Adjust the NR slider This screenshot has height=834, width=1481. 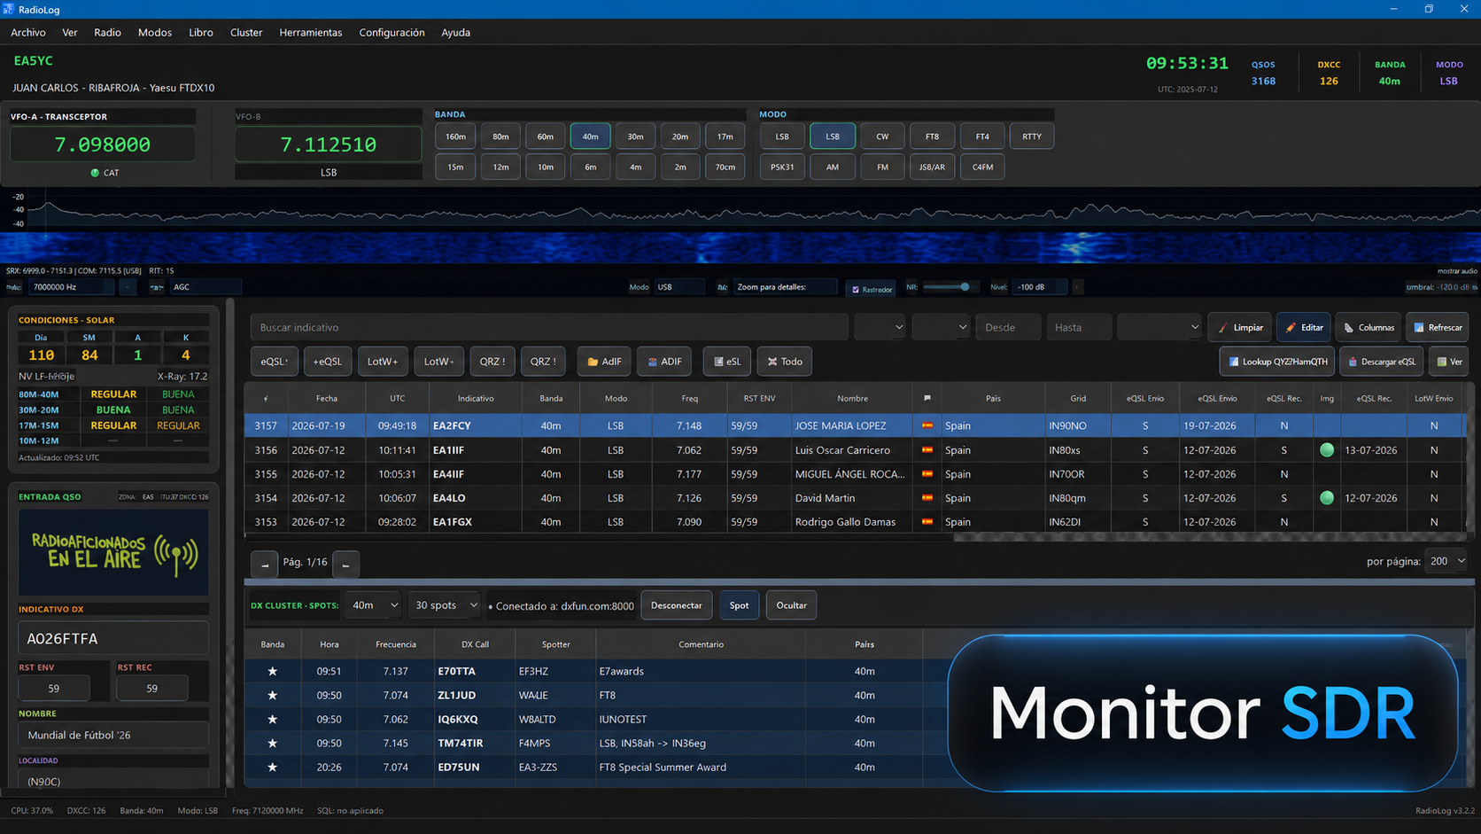coord(950,287)
